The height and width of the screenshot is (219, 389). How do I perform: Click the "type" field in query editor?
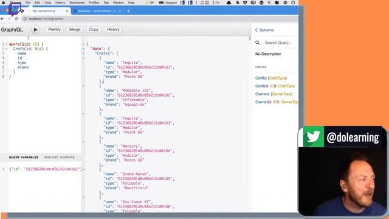coord(22,63)
